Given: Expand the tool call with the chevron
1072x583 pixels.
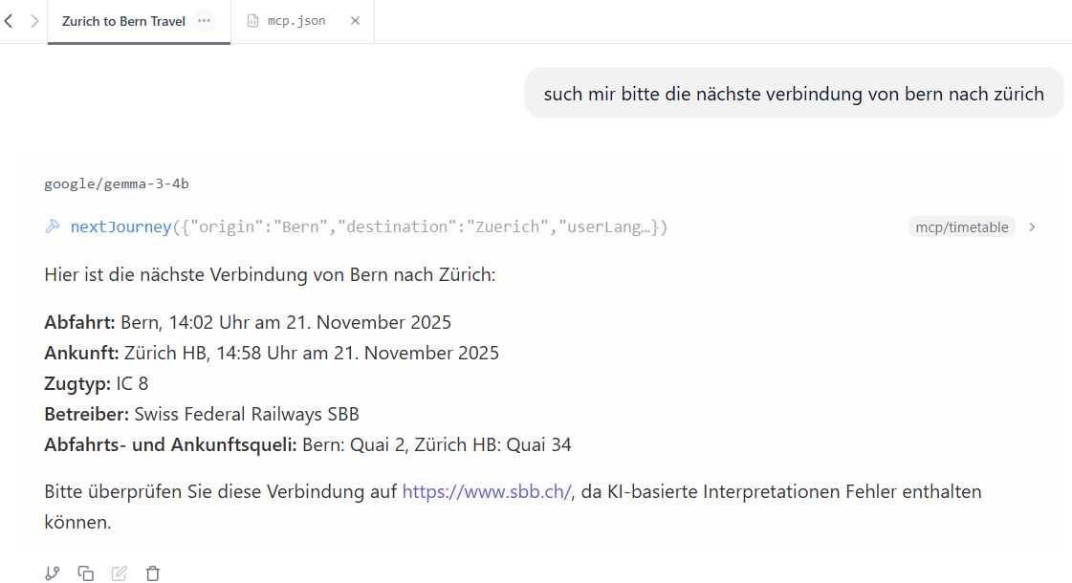Looking at the screenshot, I should (x=1033, y=227).
